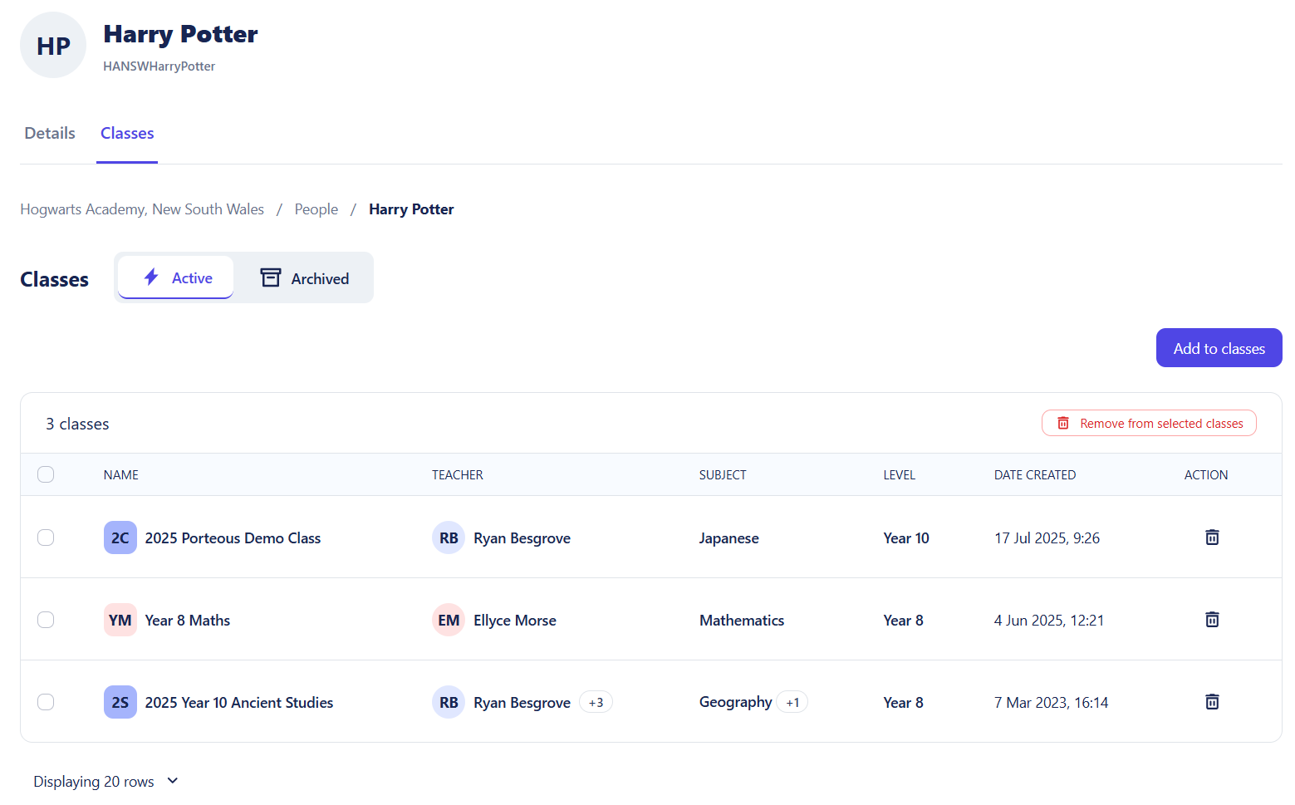Click the NAME column header
The height and width of the screenshot is (805, 1295).
tap(121, 474)
